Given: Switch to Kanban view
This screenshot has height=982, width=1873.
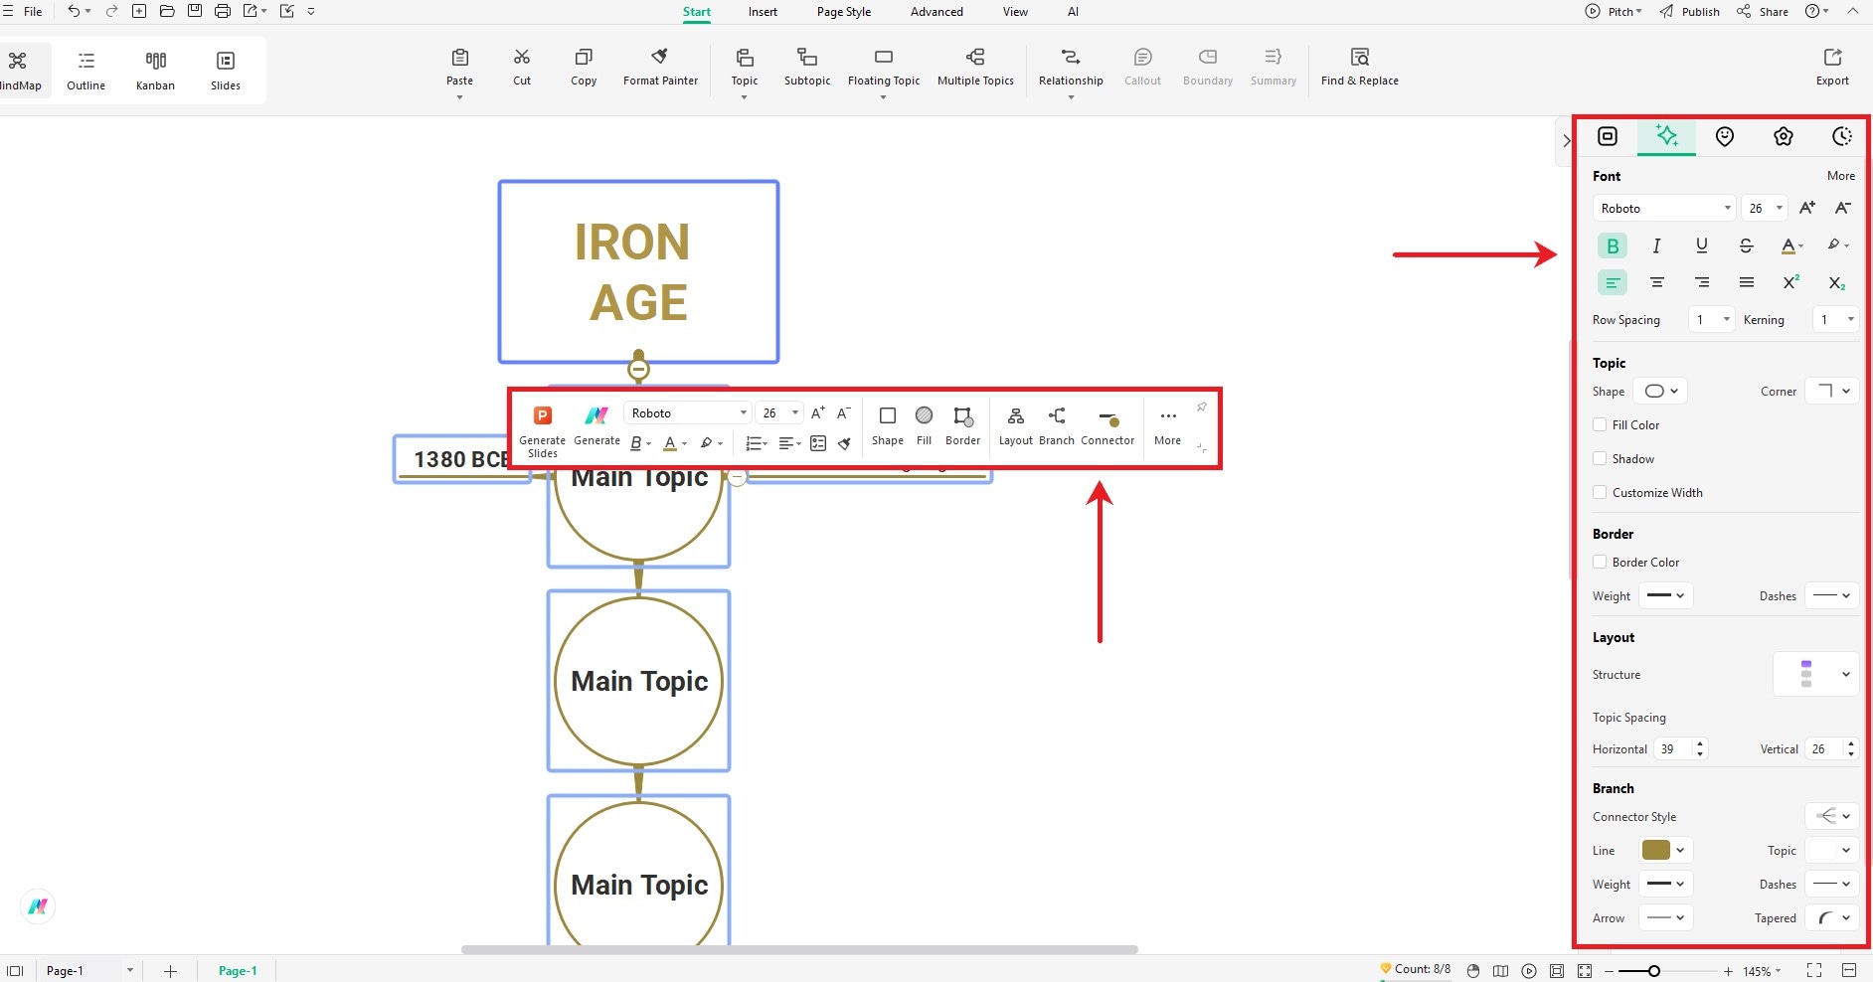Looking at the screenshot, I should tap(155, 70).
